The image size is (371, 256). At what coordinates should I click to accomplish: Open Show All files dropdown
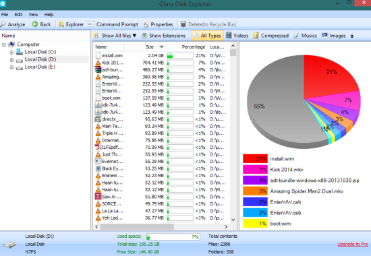click(115, 36)
